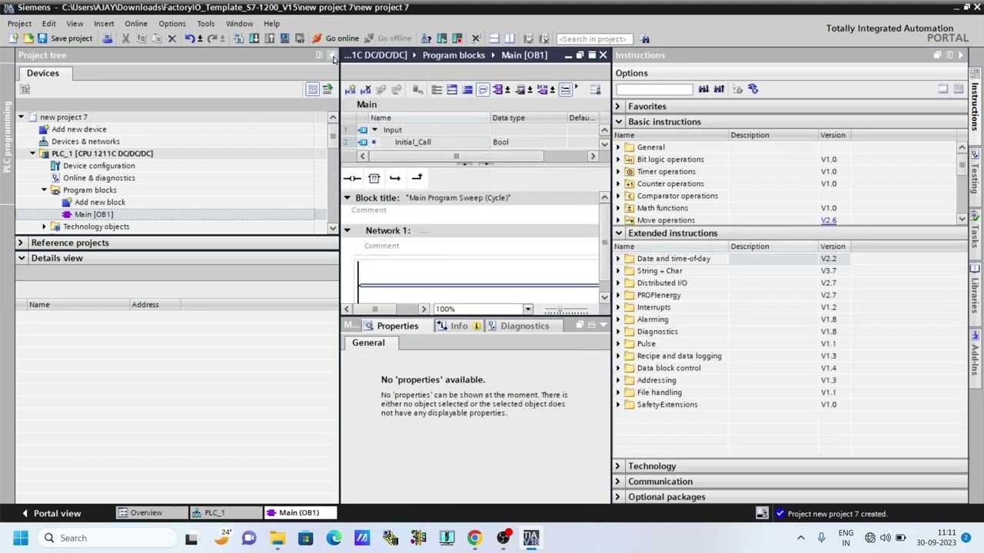Click the Undo arrow icon
The width and height of the screenshot is (984, 553).
pos(189,38)
